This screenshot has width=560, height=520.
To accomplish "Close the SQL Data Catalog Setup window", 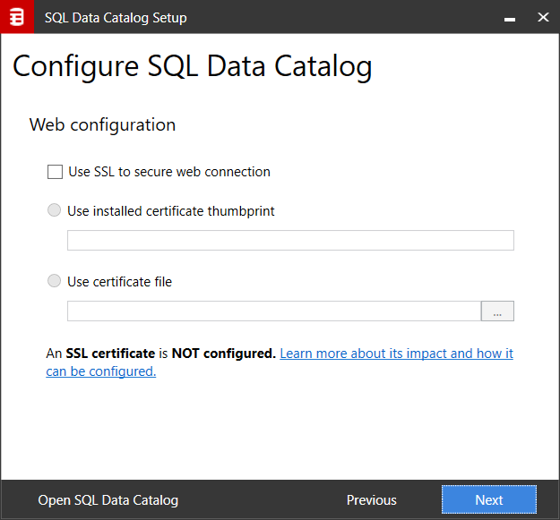I will coord(542,17).
